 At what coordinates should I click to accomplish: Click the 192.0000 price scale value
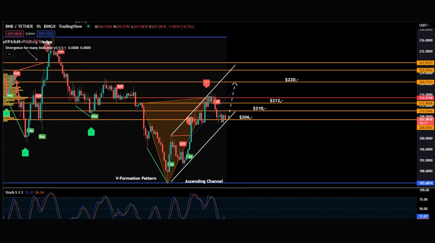click(425, 160)
